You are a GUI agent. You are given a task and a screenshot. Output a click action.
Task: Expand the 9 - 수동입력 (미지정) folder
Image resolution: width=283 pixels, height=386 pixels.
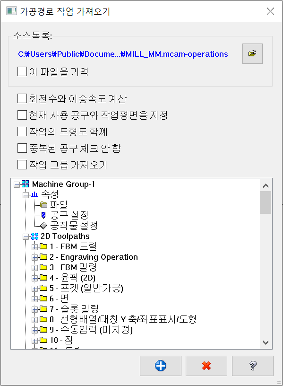pyautogui.click(x=34, y=330)
